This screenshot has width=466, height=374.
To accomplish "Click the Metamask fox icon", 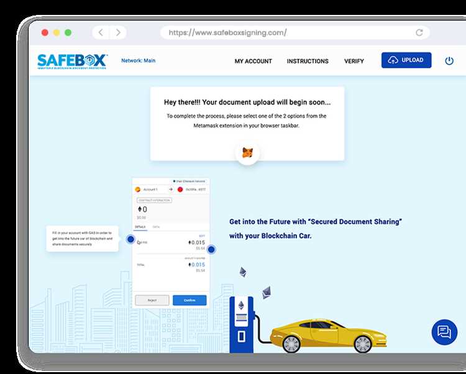I will (x=247, y=153).
